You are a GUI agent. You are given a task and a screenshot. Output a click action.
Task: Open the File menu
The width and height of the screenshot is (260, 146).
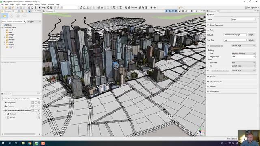click(x=2, y=4)
